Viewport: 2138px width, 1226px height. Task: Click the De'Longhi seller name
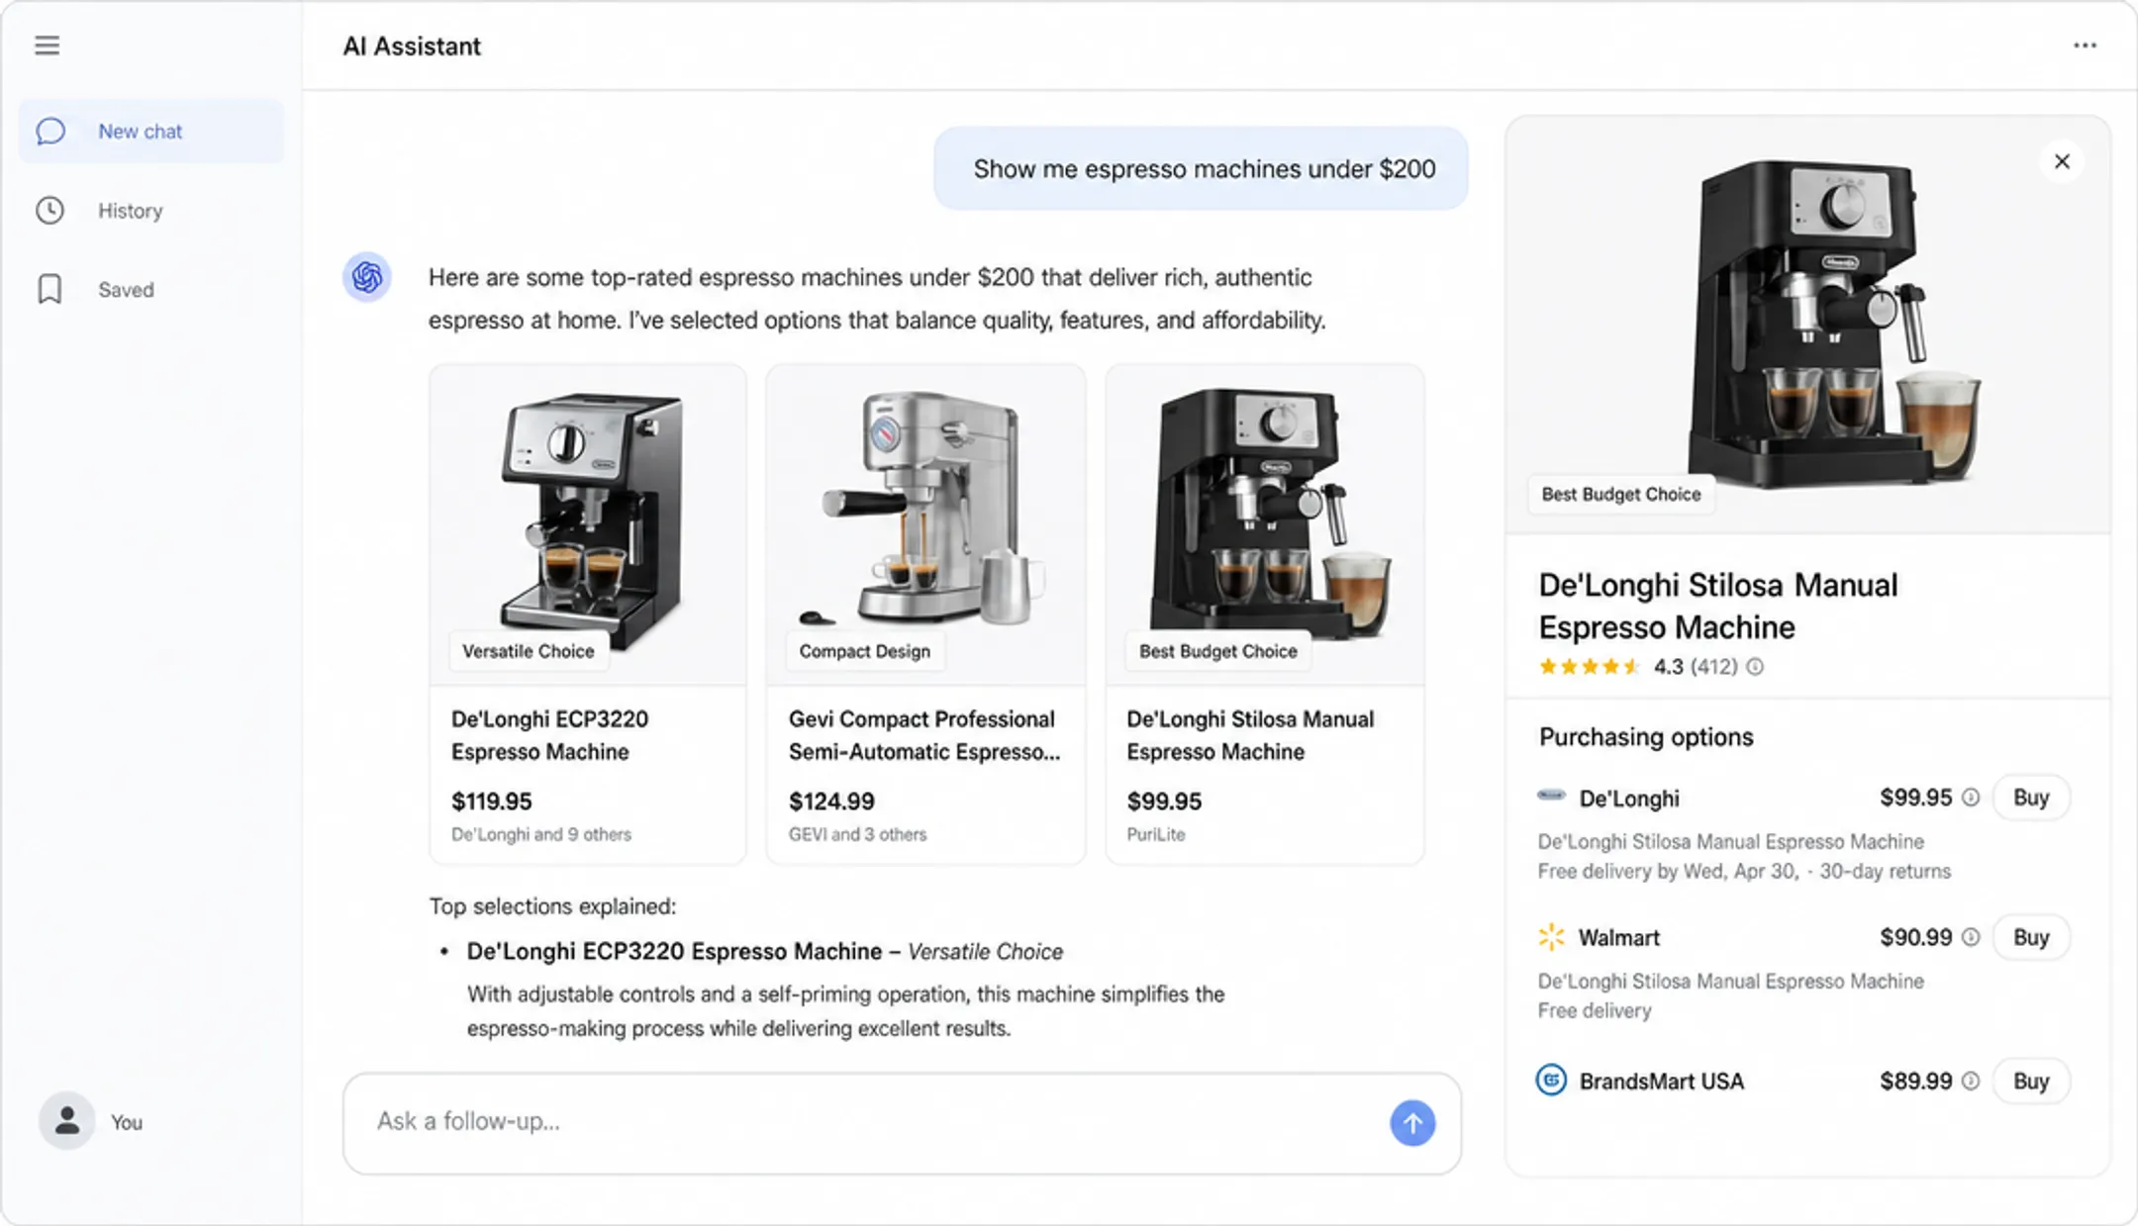(x=1628, y=799)
